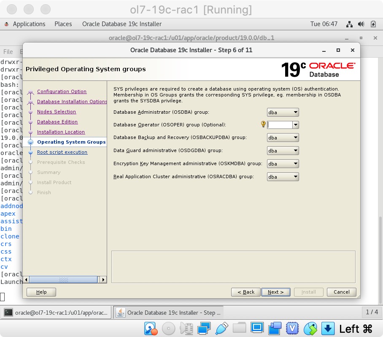383x337 pixels.
Task: Open Oracle Database 19c Installer panel menu
Action: coord(122,24)
